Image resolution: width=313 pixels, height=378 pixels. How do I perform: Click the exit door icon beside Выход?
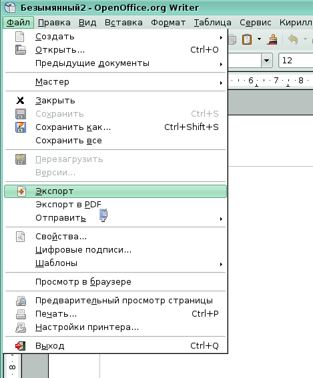point(20,346)
